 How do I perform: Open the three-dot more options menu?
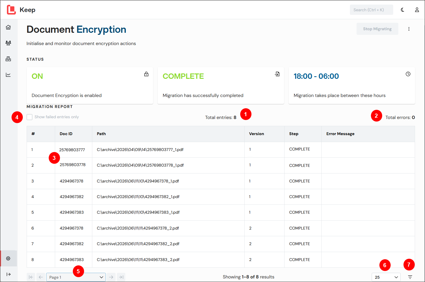[409, 29]
